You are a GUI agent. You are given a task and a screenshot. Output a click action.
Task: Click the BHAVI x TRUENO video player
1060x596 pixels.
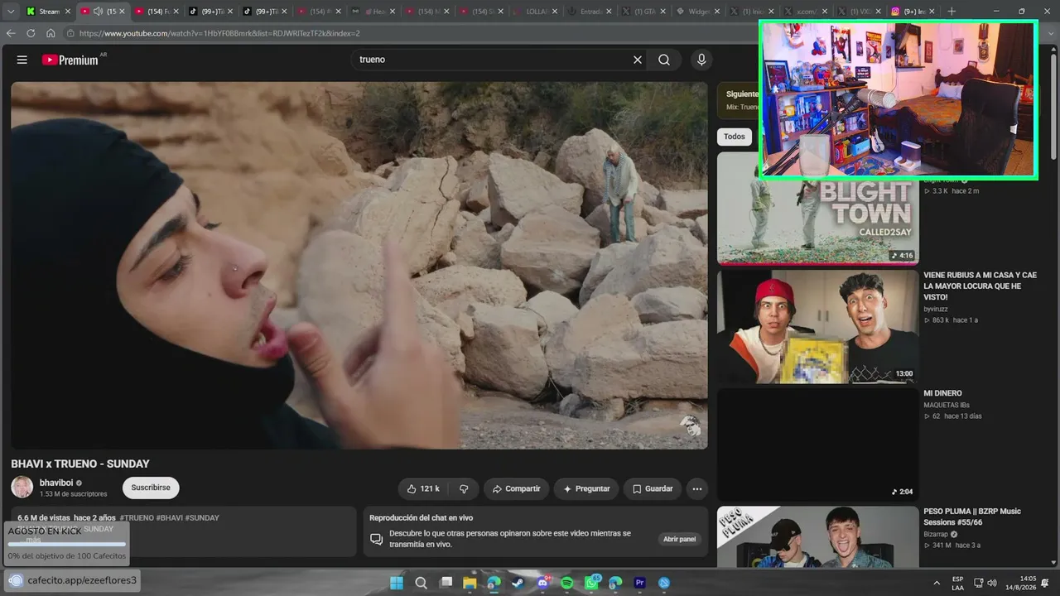tap(359, 265)
